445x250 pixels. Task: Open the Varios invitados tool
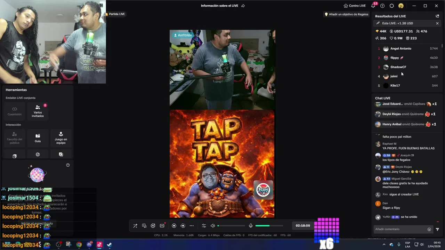pos(38,111)
